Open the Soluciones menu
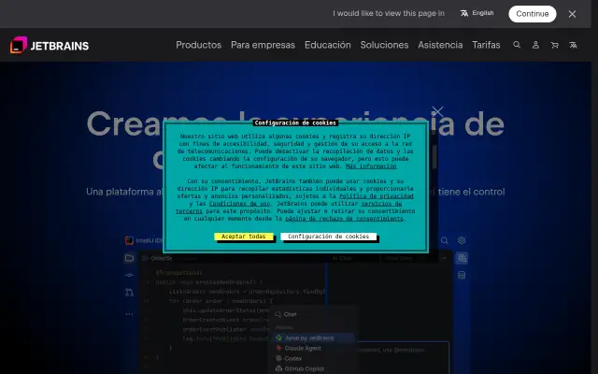The image size is (598, 374). [x=384, y=45]
